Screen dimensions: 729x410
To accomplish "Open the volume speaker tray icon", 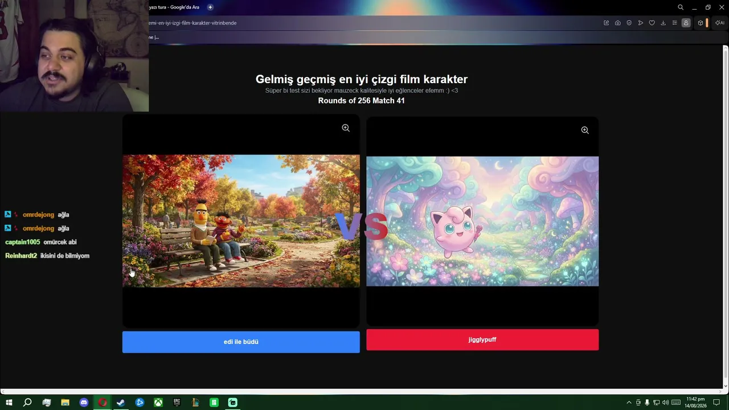I will point(665,403).
